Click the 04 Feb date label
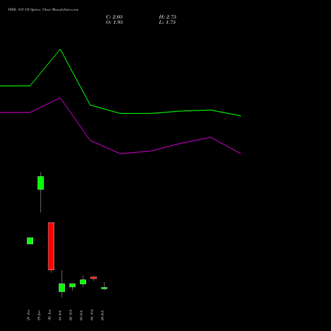The image size is (331, 331). click(92, 315)
